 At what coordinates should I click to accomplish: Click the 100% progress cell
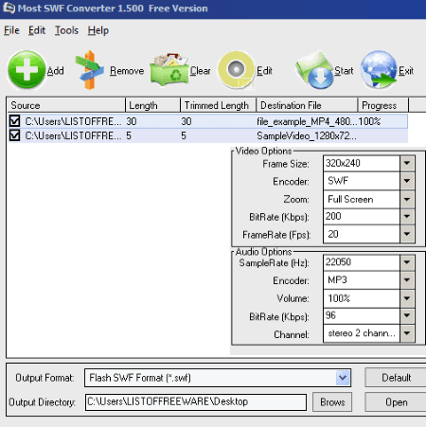point(369,121)
